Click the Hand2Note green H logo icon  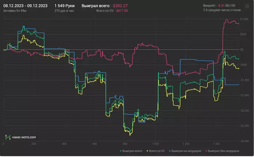tap(8, 137)
